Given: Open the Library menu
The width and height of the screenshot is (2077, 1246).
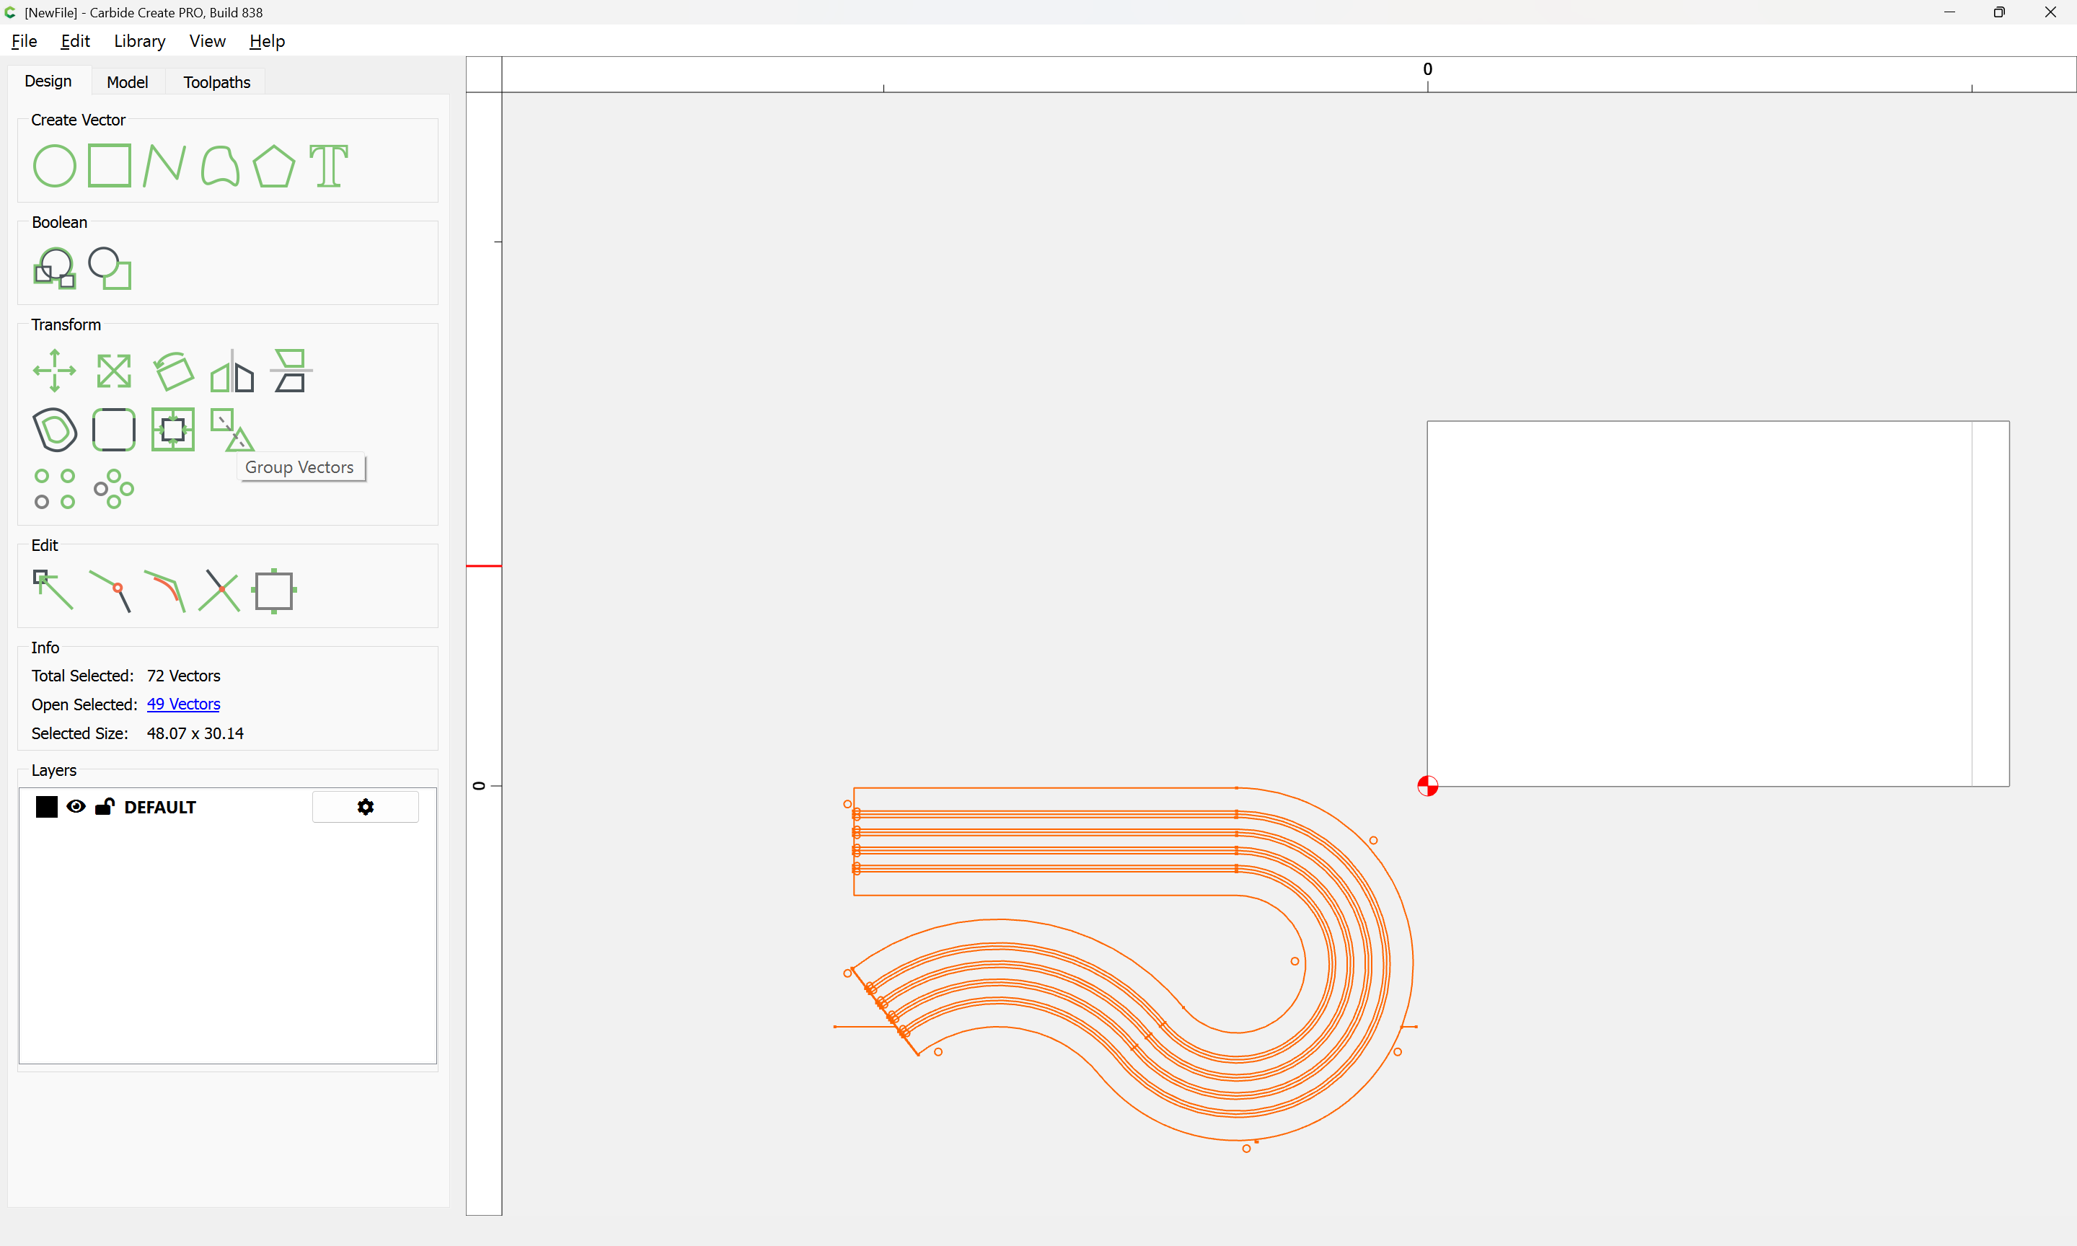Looking at the screenshot, I should [x=139, y=41].
